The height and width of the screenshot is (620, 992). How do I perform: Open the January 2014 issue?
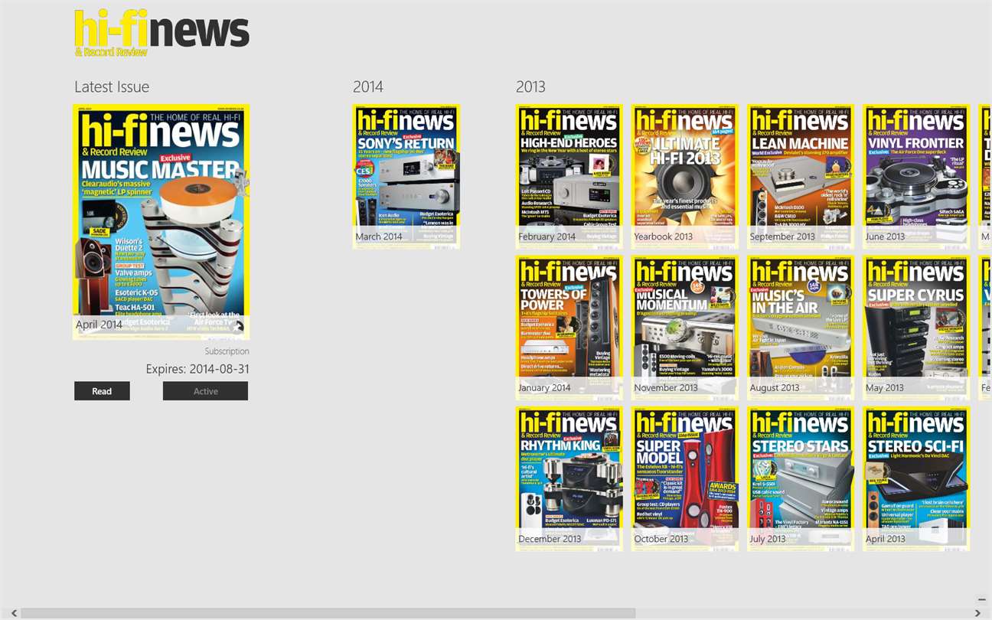(x=569, y=328)
